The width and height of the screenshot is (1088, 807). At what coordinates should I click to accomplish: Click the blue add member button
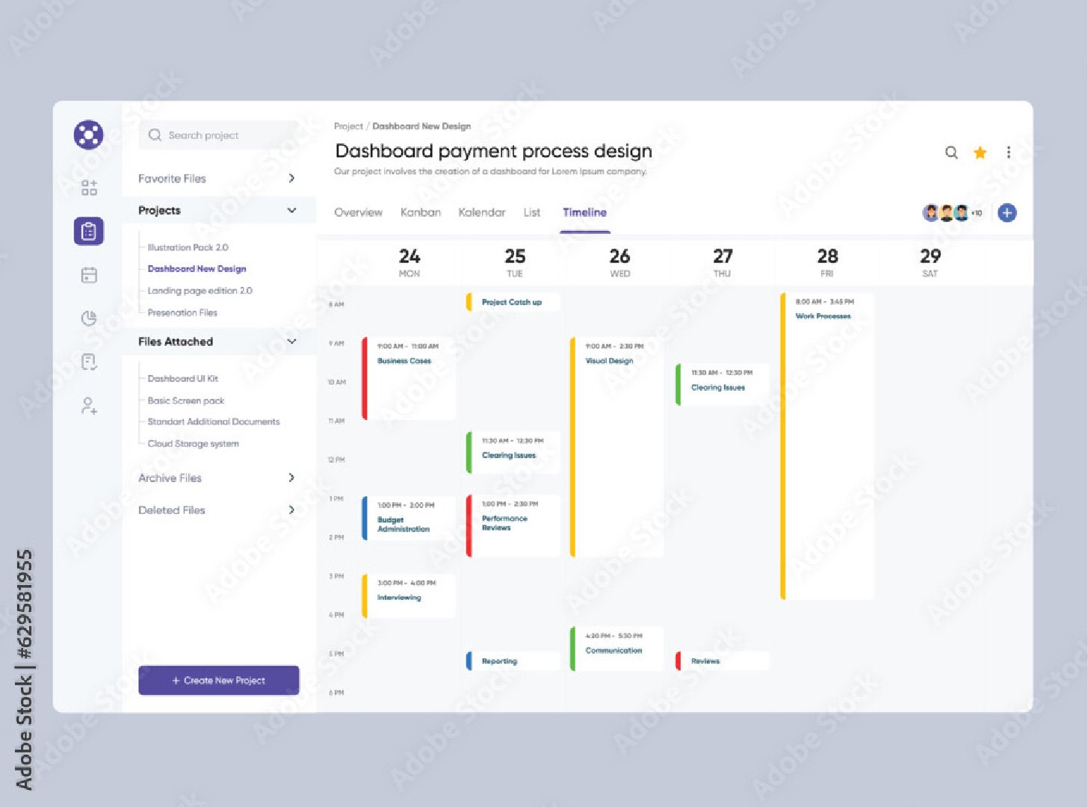1007,213
